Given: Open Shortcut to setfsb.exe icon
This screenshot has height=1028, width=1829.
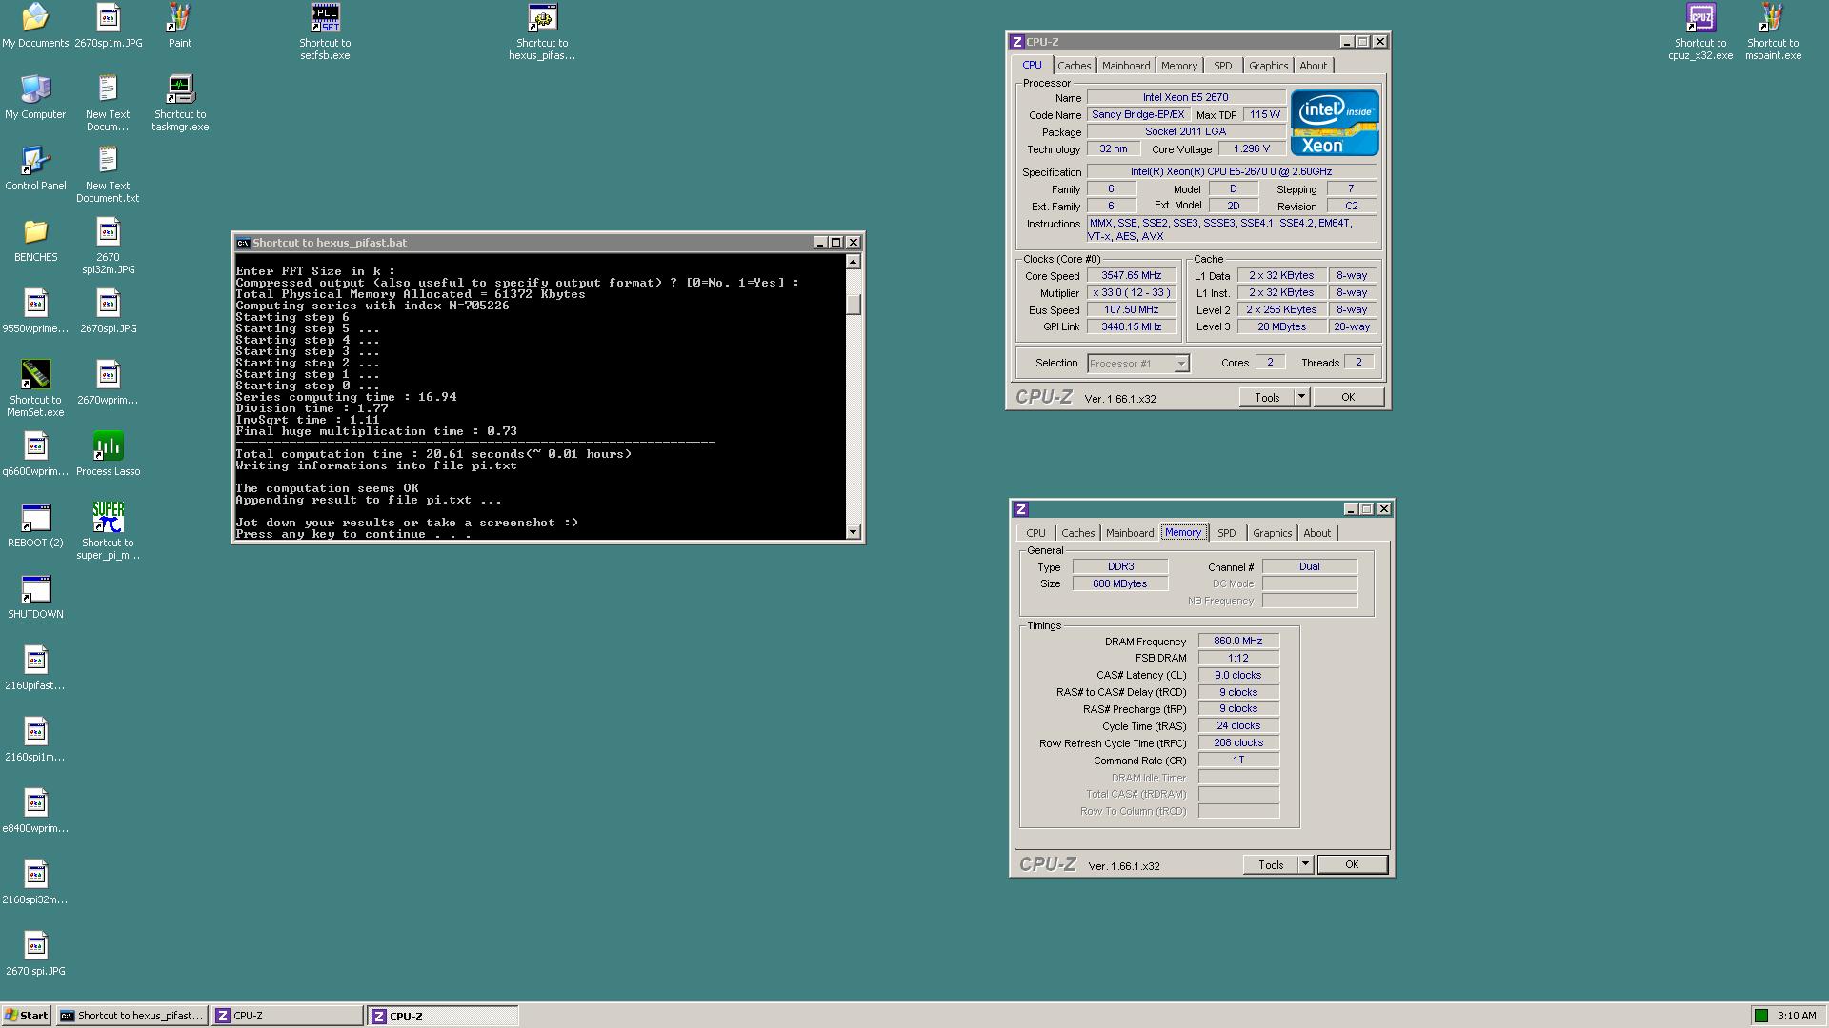Looking at the screenshot, I should click(325, 31).
